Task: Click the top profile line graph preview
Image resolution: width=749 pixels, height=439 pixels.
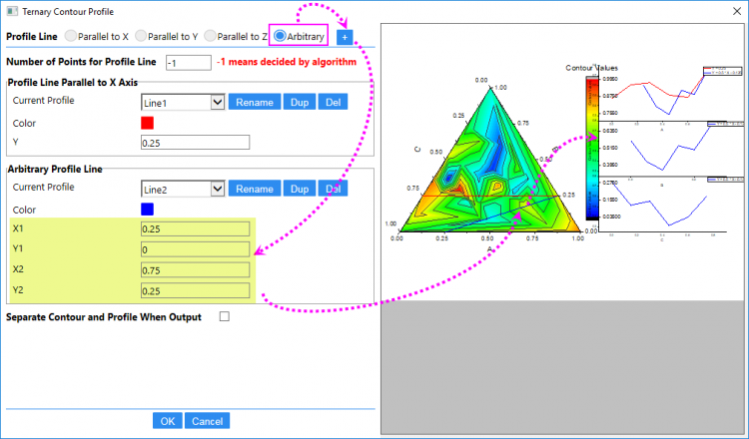Action: [x=671, y=95]
